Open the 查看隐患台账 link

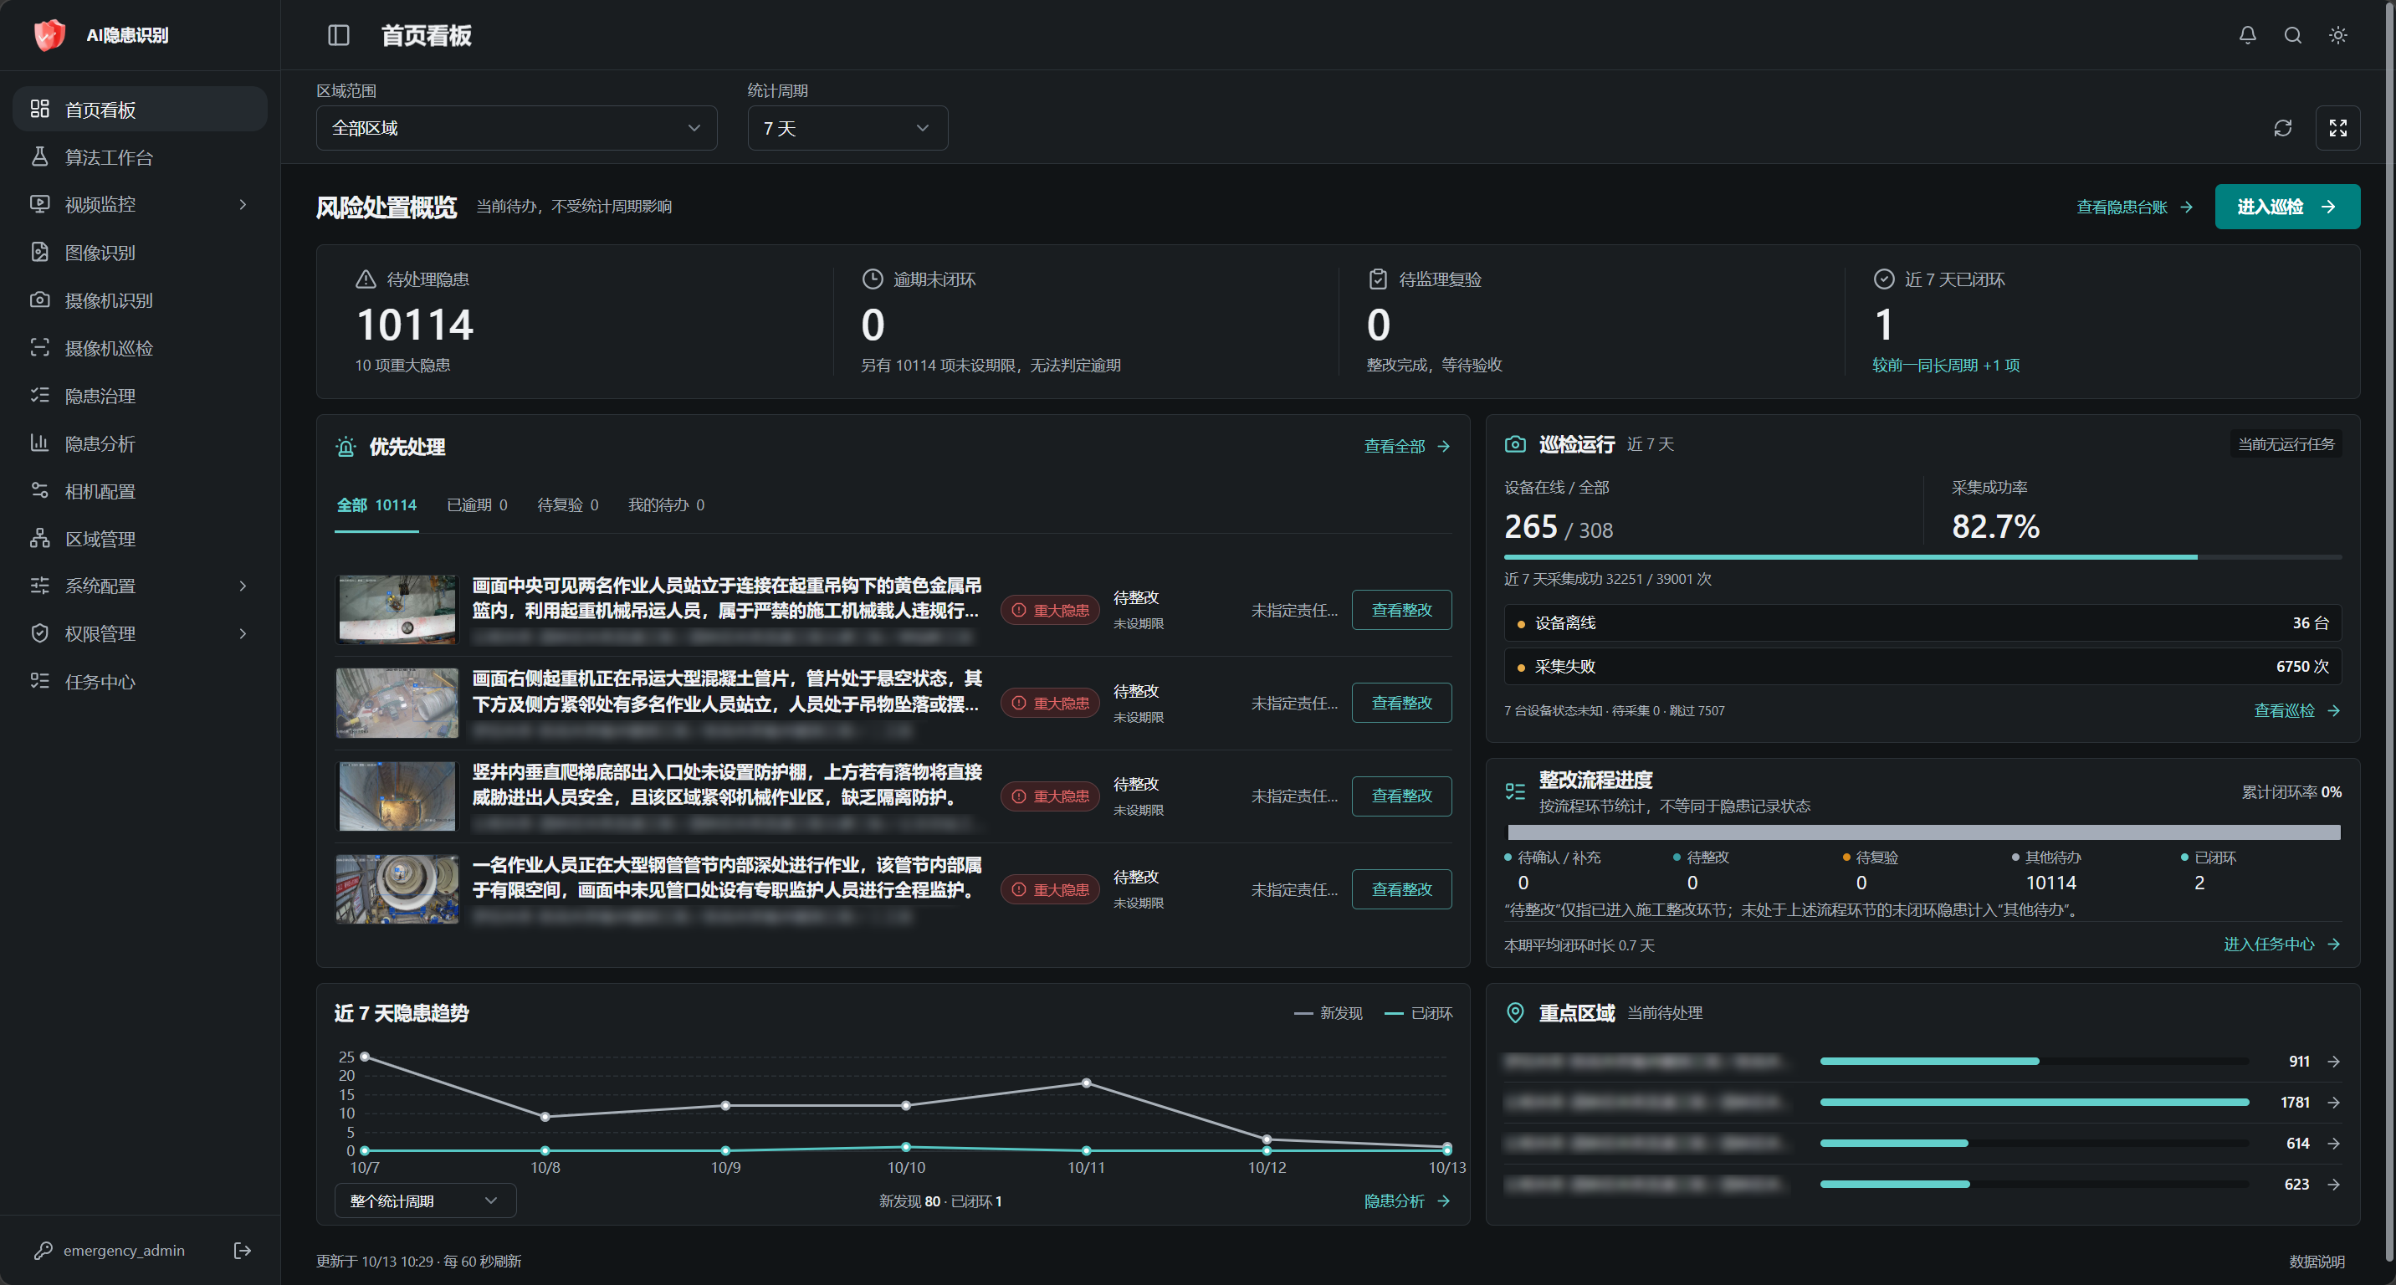point(2133,207)
